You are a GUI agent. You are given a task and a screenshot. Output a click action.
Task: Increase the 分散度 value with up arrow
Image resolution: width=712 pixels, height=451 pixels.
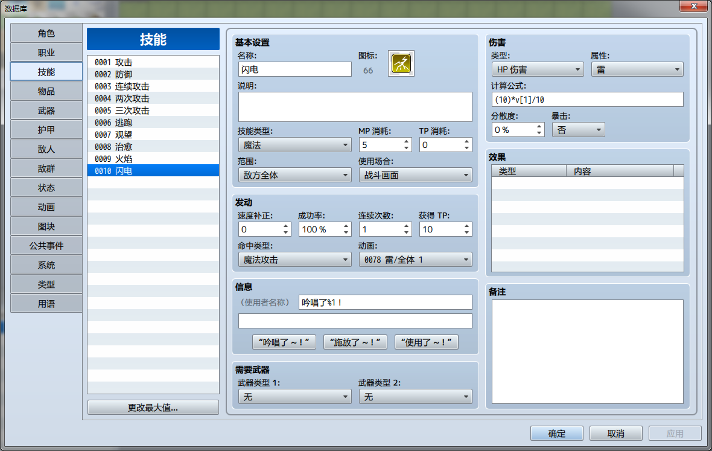point(539,126)
